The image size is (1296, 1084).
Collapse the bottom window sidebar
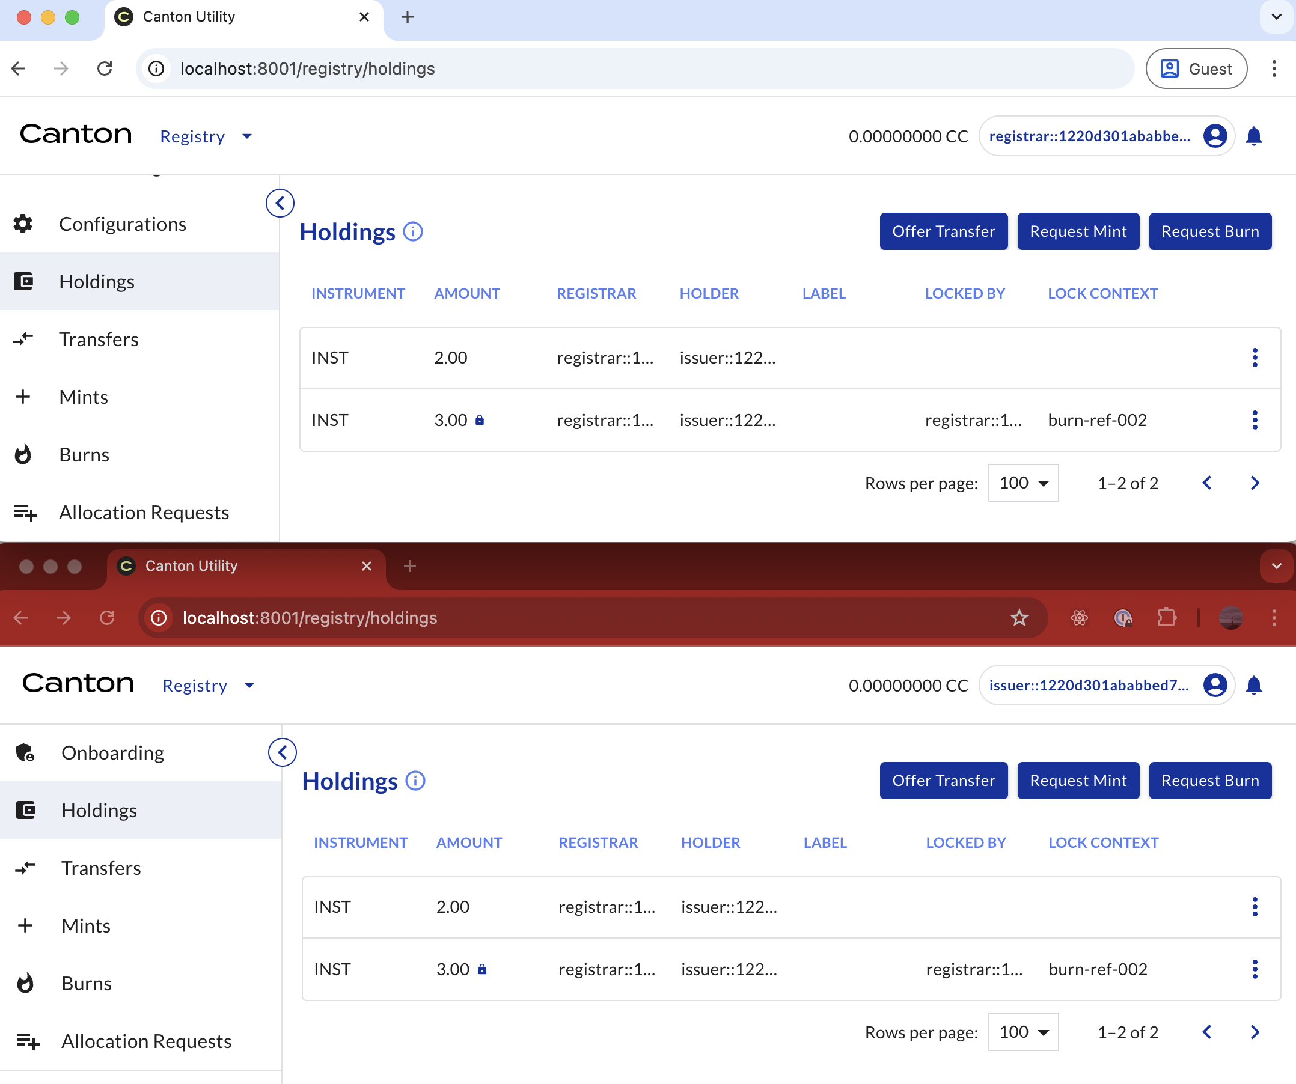point(282,752)
